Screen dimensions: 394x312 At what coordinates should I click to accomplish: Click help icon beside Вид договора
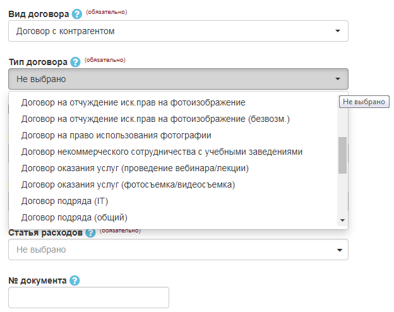pyautogui.click(x=76, y=14)
